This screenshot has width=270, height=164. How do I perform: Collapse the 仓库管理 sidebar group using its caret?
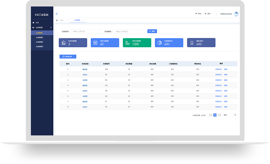[x=51, y=27]
